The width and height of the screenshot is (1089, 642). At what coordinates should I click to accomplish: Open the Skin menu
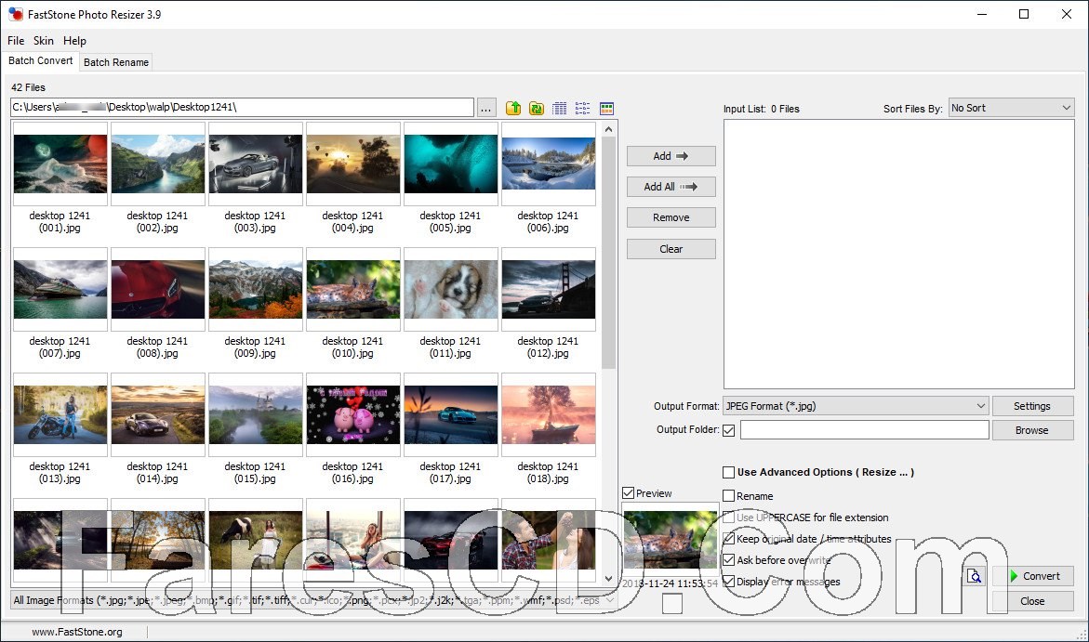(43, 41)
